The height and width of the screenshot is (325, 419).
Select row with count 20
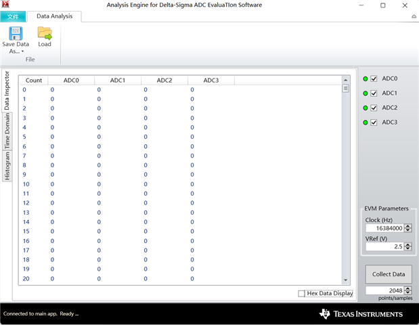click(x=180, y=279)
